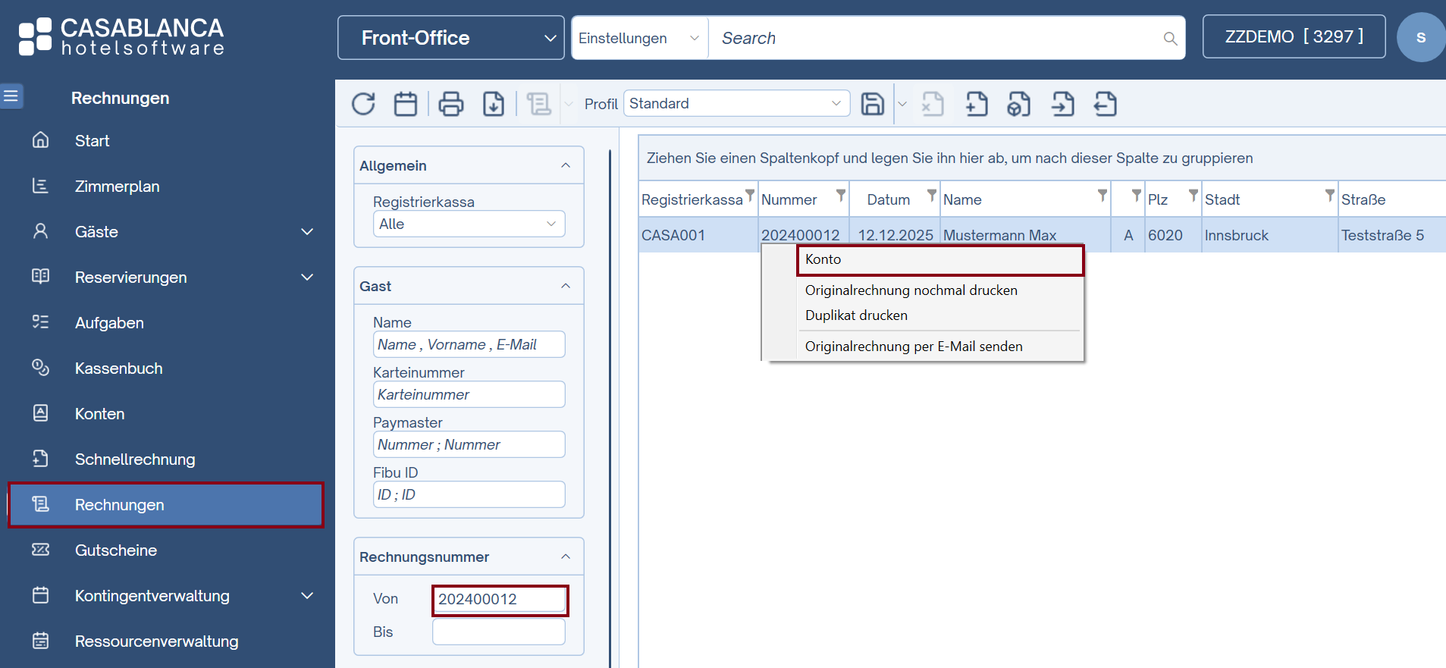The height and width of the screenshot is (668, 1446).
Task: Click the save profile floppy disk icon
Action: [873, 104]
